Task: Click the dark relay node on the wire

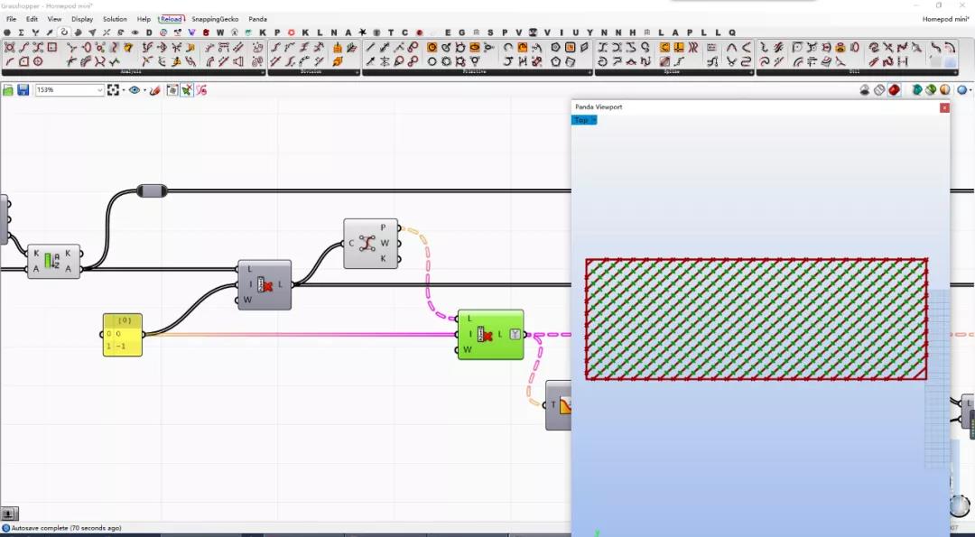Action: [x=152, y=190]
